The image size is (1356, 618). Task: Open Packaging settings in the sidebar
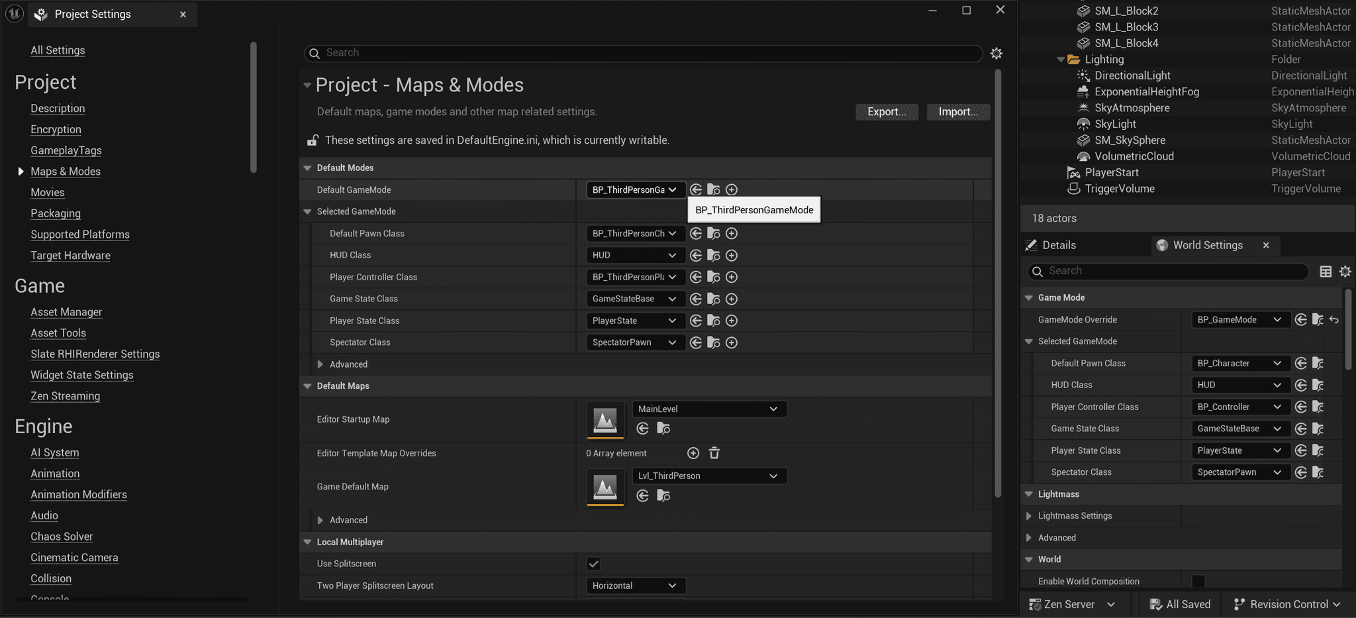(56, 213)
